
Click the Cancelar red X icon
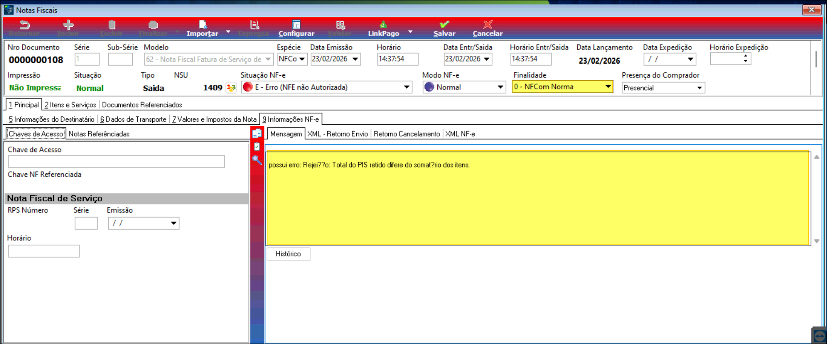pos(488,25)
